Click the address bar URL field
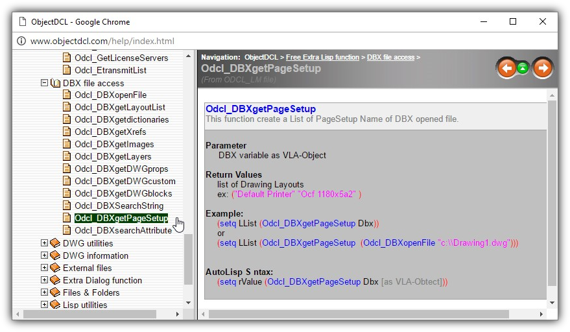Image resolution: width=570 pixels, height=332 pixels. click(102, 41)
